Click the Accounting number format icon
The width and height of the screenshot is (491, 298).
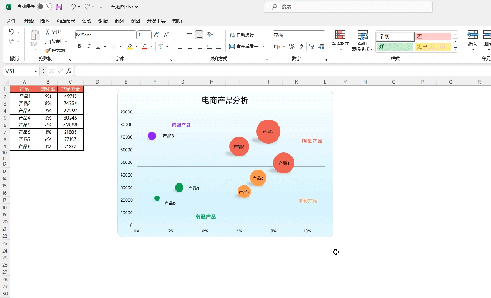[277, 46]
